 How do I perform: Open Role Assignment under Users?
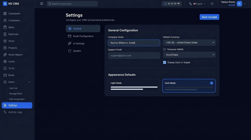click(x=17, y=99)
